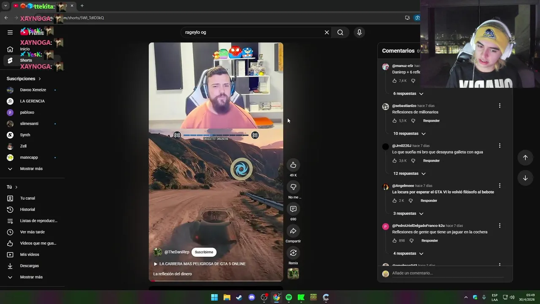Open the sound thumbnail below Remix
The width and height of the screenshot is (540, 304).
point(293,274)
